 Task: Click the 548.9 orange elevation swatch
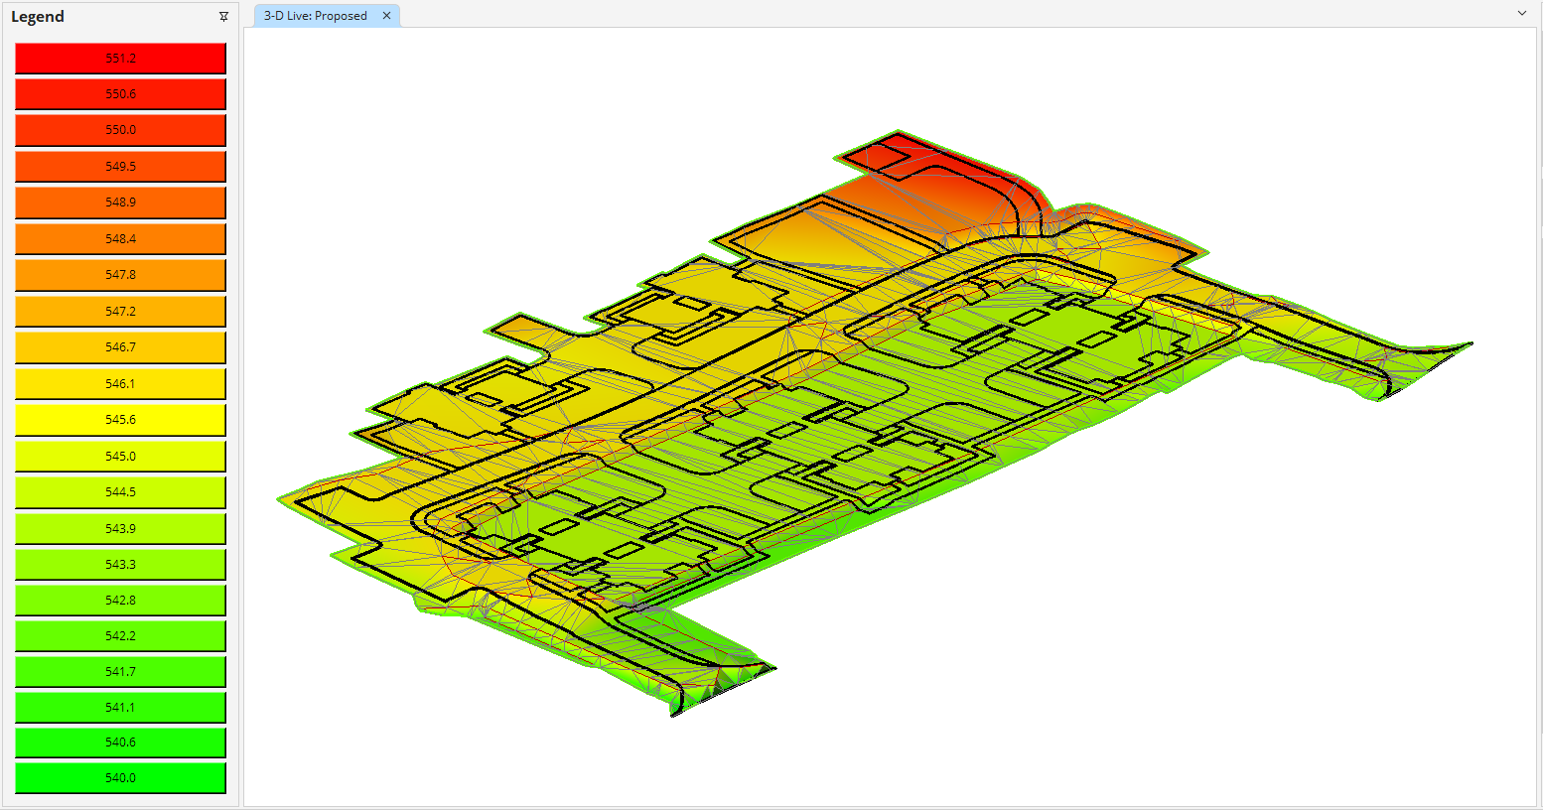120,202
